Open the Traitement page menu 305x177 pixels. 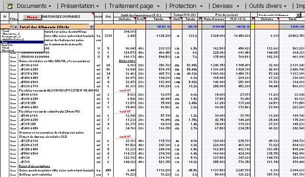click(x=134, y=6)
